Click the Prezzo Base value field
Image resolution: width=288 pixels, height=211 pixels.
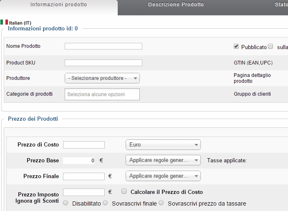[79, 160]
